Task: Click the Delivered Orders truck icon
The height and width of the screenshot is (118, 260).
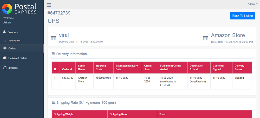Action: [5, 58]
